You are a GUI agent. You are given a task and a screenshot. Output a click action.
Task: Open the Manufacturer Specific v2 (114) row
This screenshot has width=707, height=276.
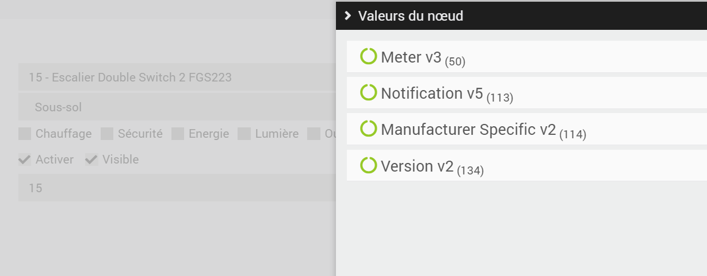point(527,129)
